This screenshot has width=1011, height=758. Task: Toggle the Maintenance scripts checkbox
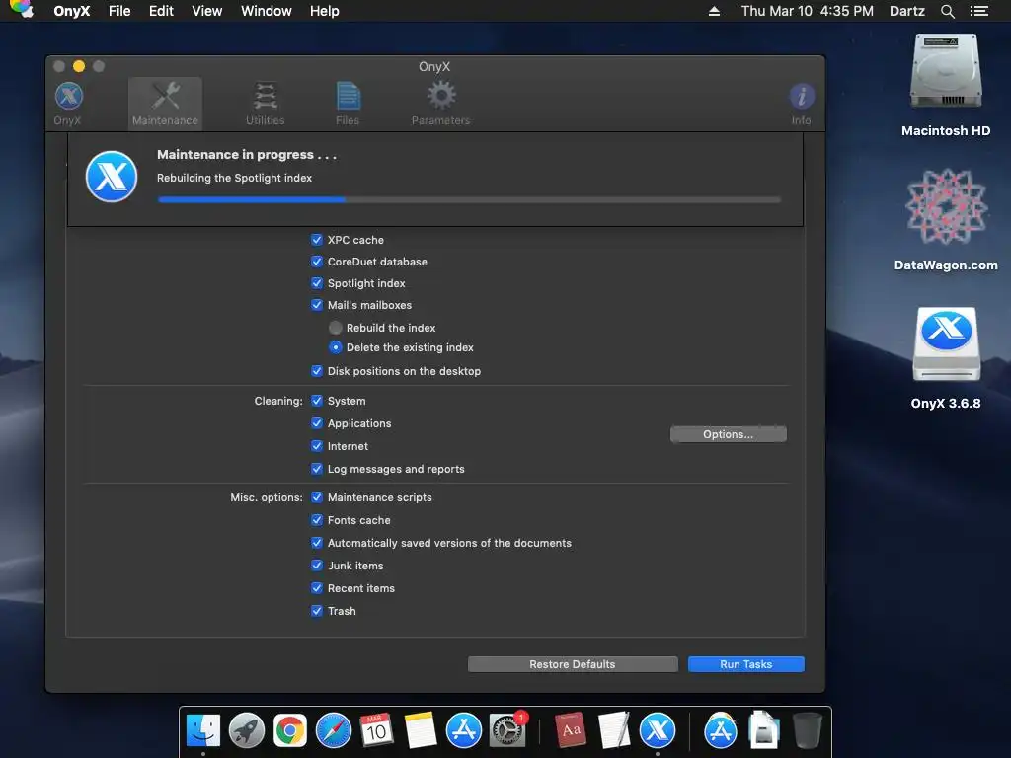[317, 497]
